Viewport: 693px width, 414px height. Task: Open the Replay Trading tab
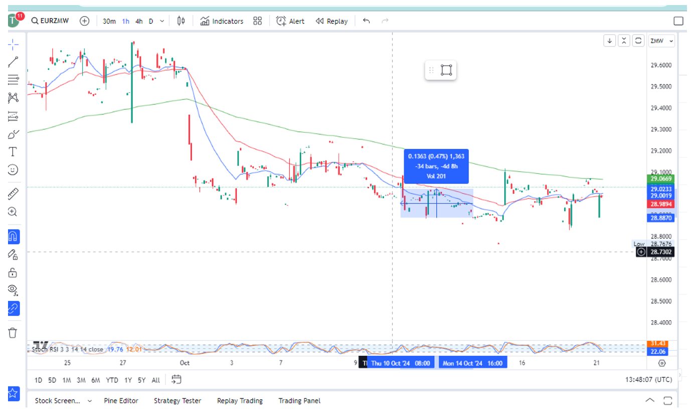240,400
